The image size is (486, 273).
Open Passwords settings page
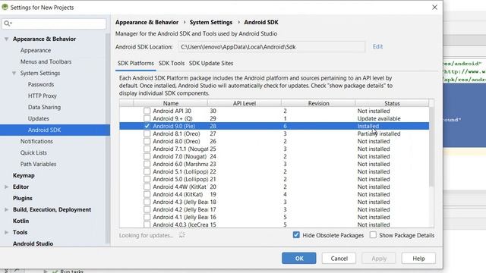coord(41,84)
